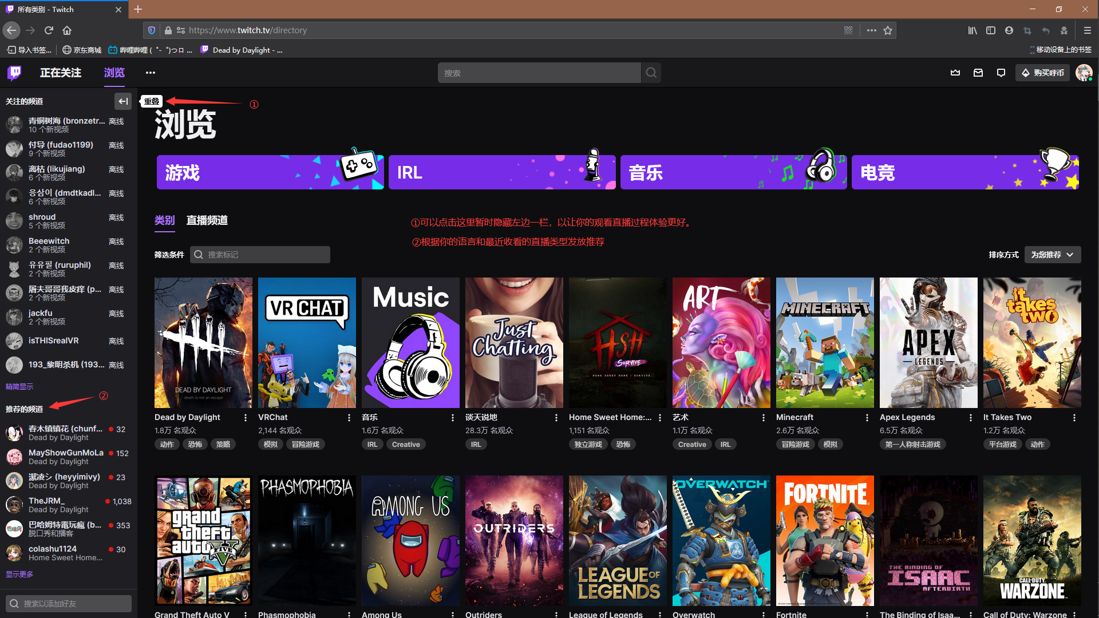Collapse the followed channels sidebar
The height and width of the screenshot is (618, 1099).
pyautogui.click(x=122, y=101)
